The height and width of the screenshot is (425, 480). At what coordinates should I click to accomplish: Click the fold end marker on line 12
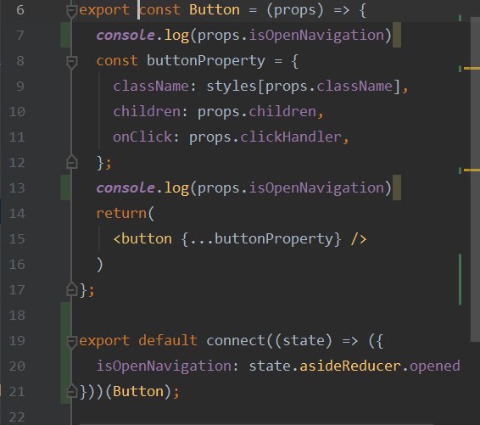click(71, 162)
